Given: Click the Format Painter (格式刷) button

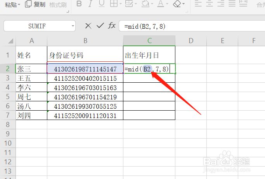Looking at the screenshot, I should click(58, 5).
